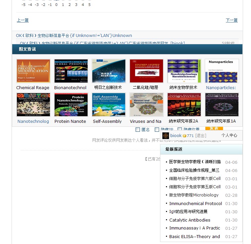Open 医学微生物学教程 news item
Image resolution: width=251 pixels, height=244 pixels.
tap(195, 162)
